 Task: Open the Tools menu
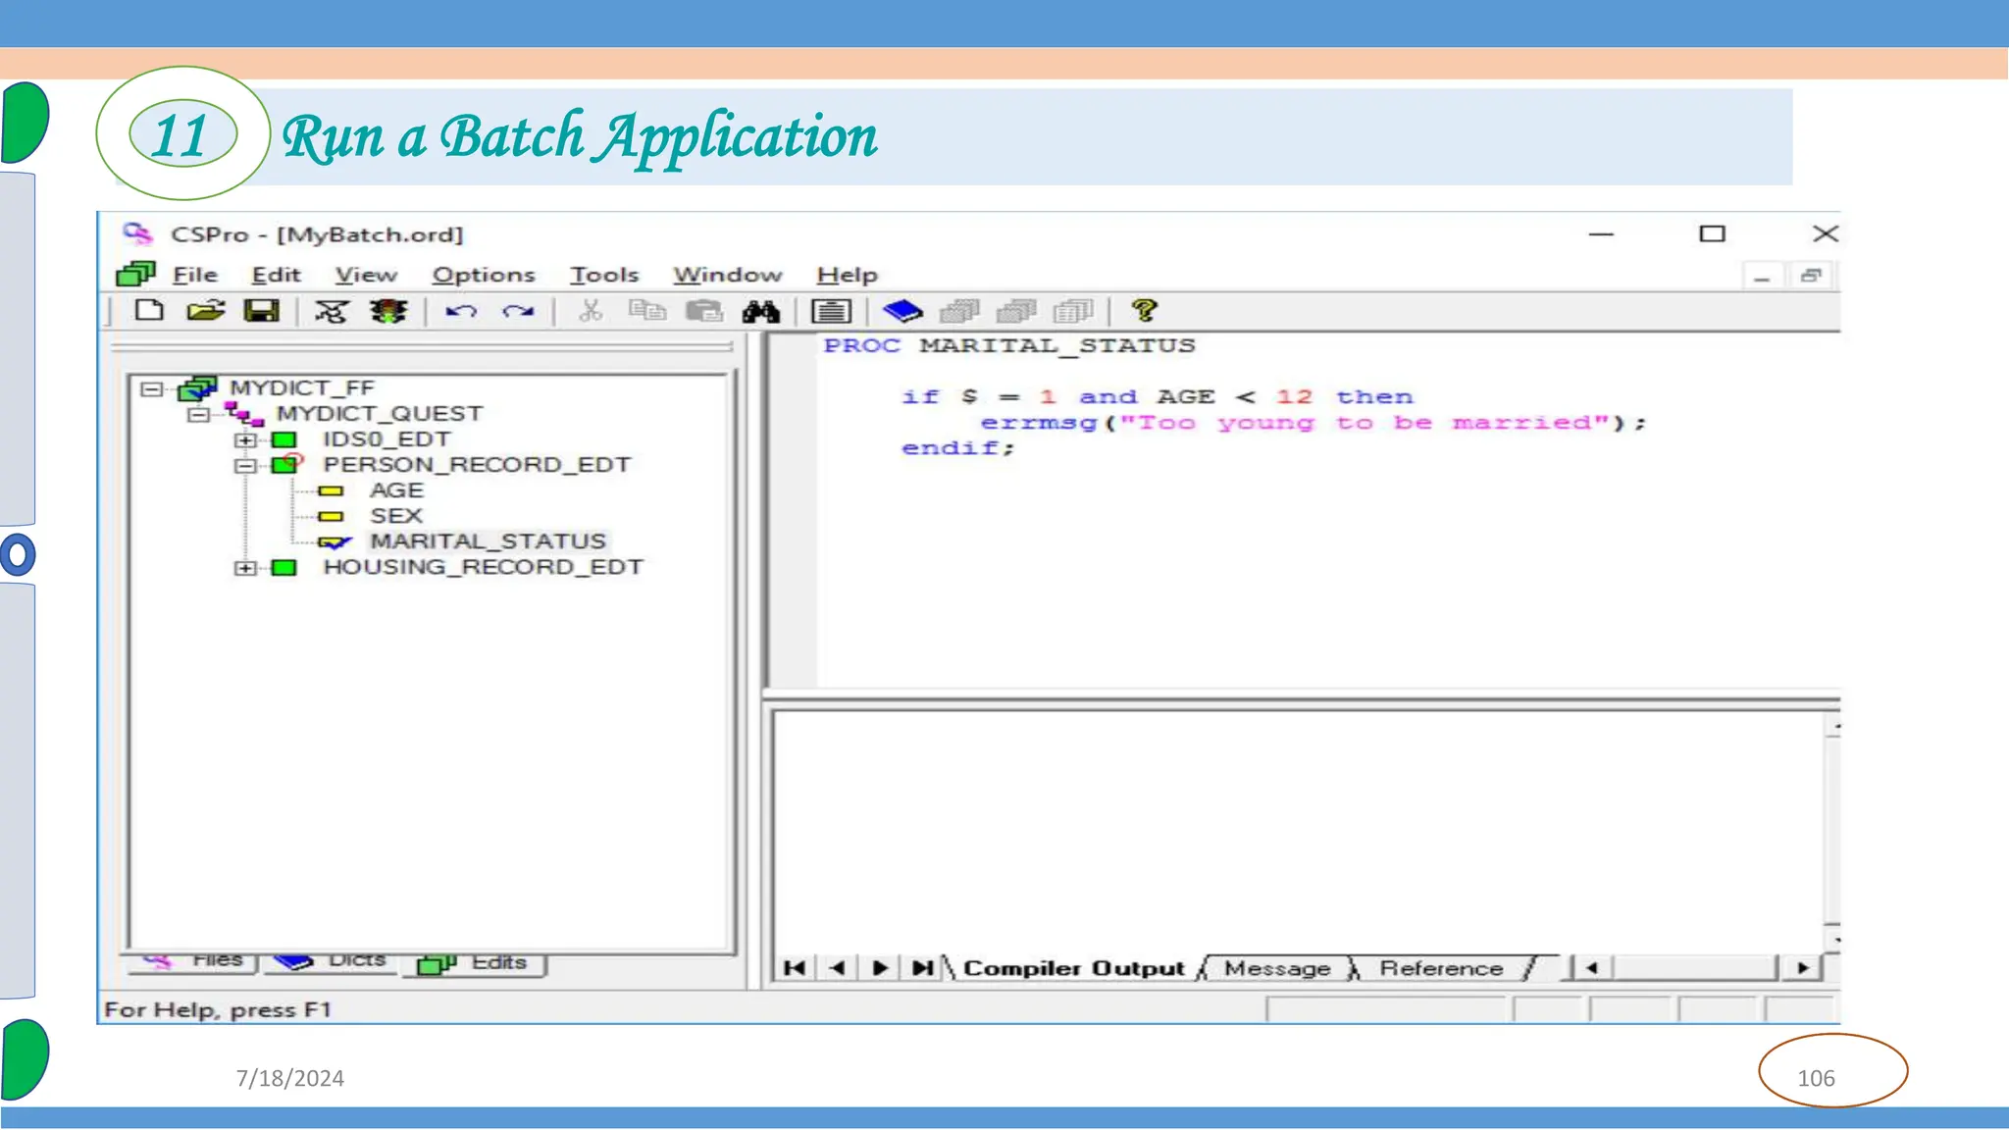(x=604, y=276)
